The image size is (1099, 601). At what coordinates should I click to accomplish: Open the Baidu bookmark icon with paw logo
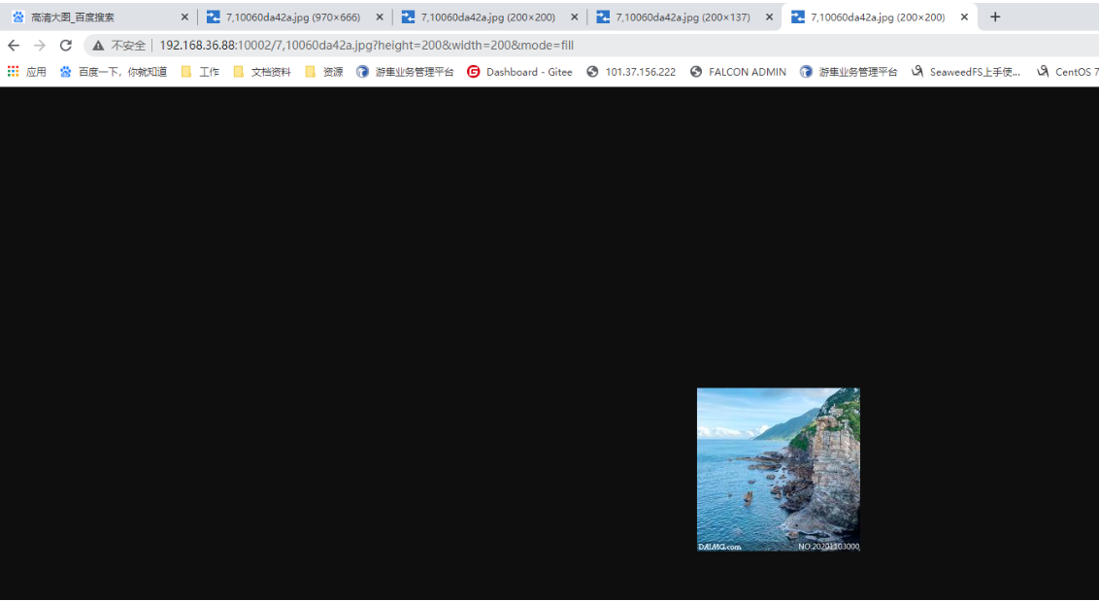click(x=63, y=71)
